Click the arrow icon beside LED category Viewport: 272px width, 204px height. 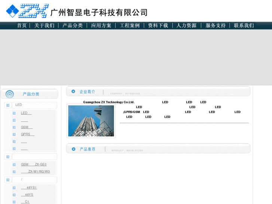tap(7, 105)
